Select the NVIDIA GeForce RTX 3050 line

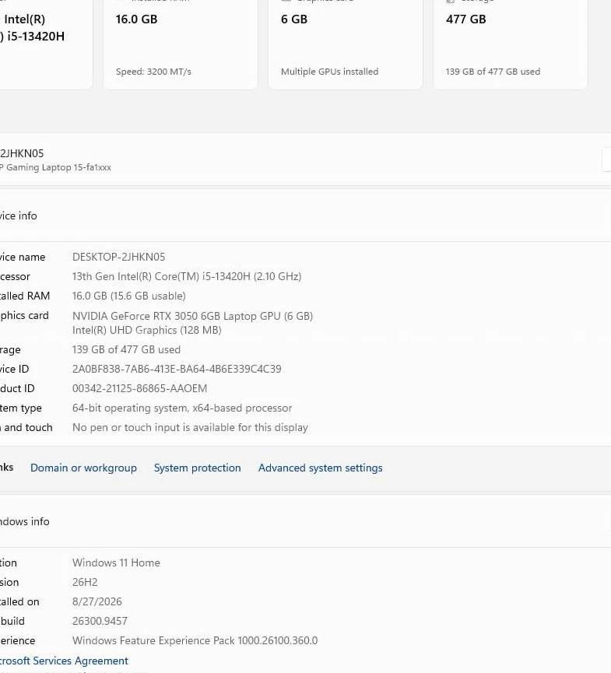point(192,316)
